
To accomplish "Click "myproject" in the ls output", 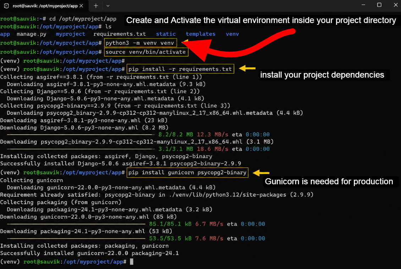I will (x=70, y=34).
